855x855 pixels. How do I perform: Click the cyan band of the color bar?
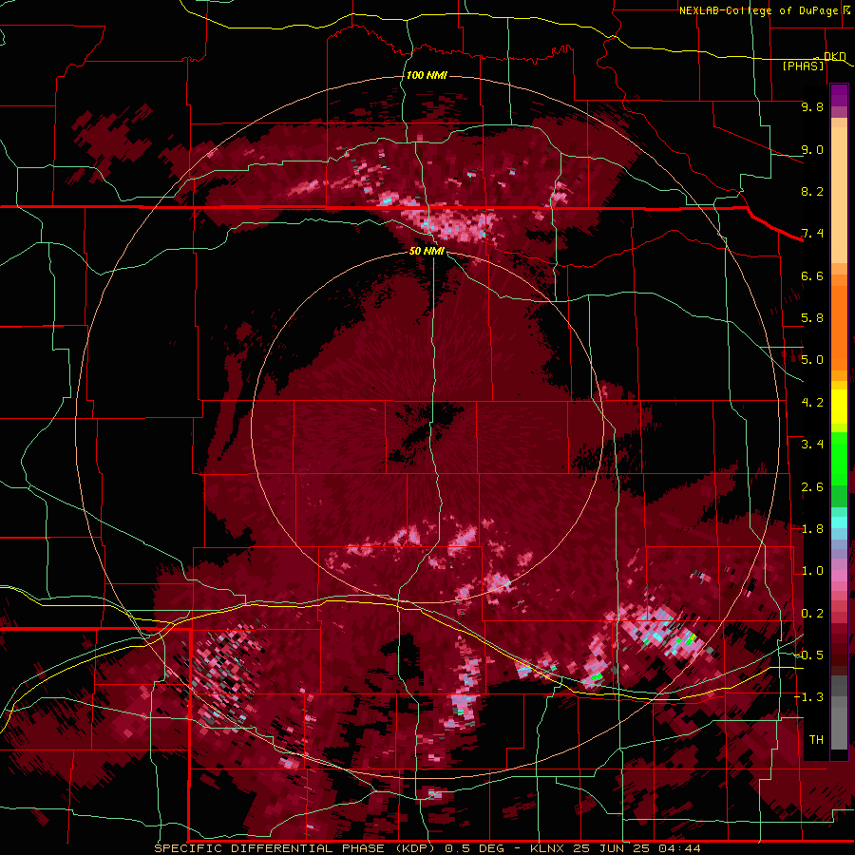(x=839, y=522)
